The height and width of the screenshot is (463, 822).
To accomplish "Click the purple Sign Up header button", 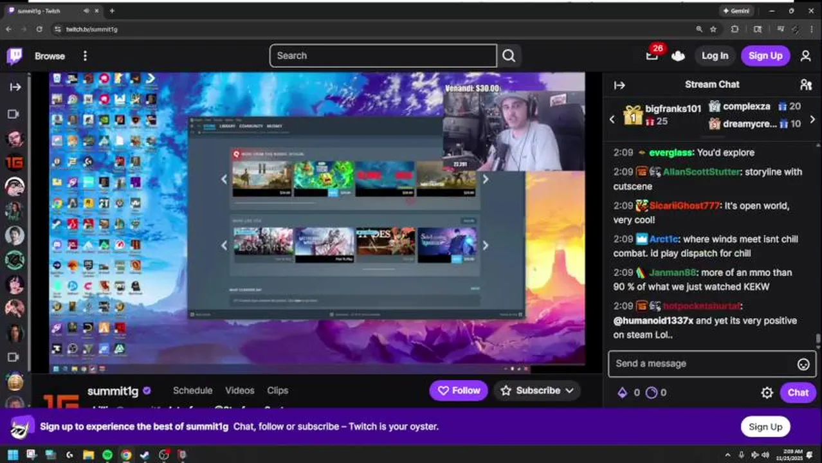I will coord(765,56).
